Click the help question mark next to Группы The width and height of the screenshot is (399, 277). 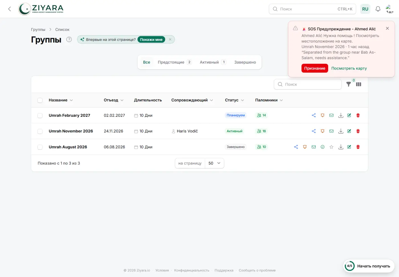(69, 39)
